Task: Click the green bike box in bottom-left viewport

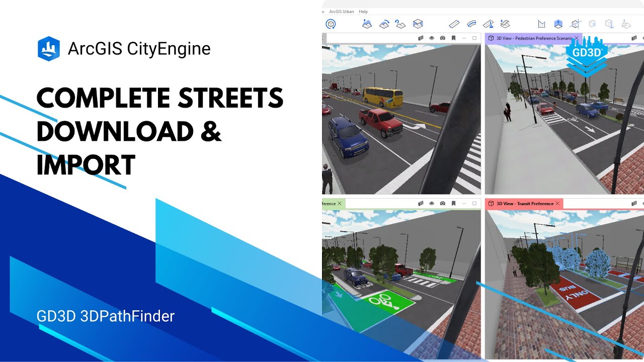Action: (x=386, y=303)
